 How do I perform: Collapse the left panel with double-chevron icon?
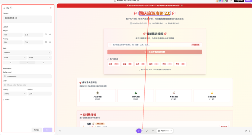(60, 131)
